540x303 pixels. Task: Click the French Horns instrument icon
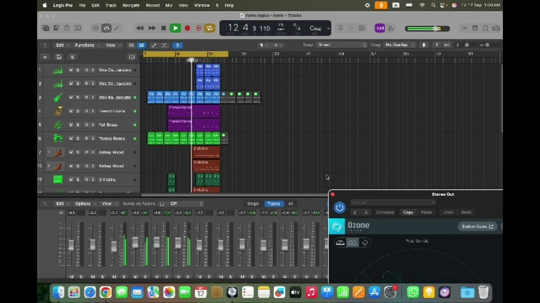58,111
